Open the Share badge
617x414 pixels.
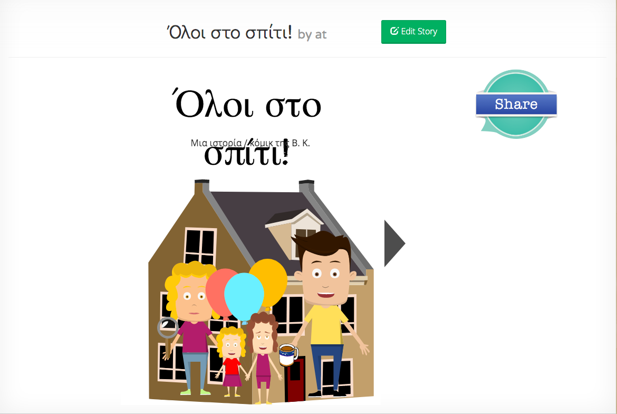pos(516,104)
